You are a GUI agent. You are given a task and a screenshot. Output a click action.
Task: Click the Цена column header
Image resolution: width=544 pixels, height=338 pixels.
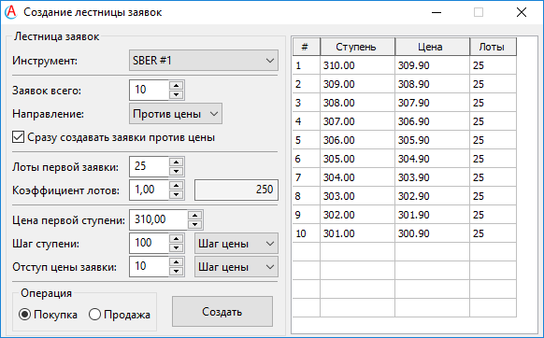pyautogui.click(x=432, y=47)
